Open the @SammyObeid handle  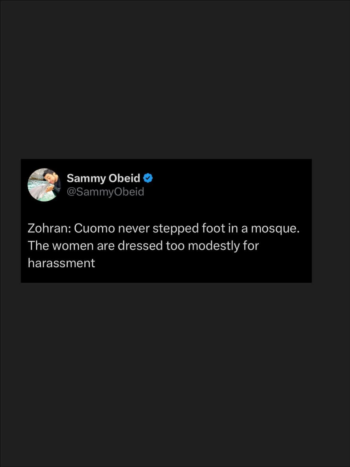105,192
